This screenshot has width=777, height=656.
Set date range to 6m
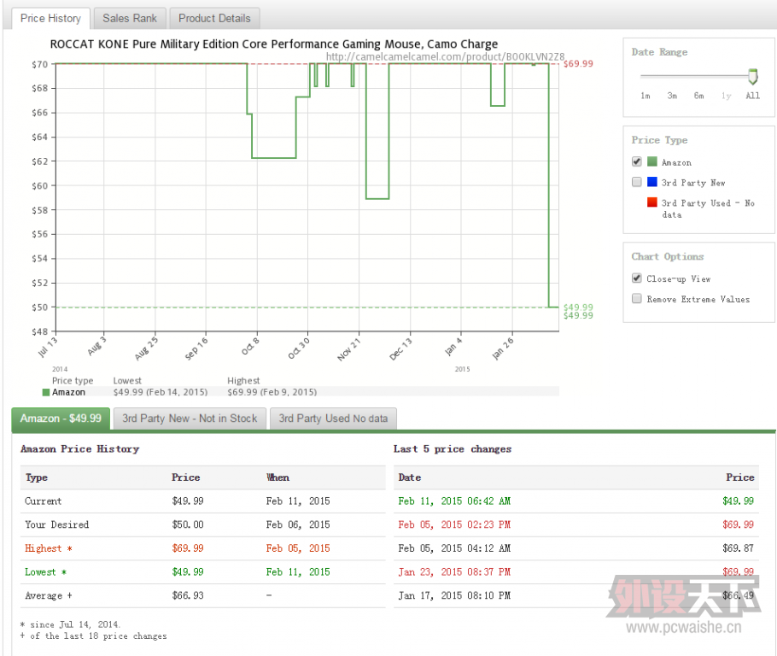click(x=698, y=96)
